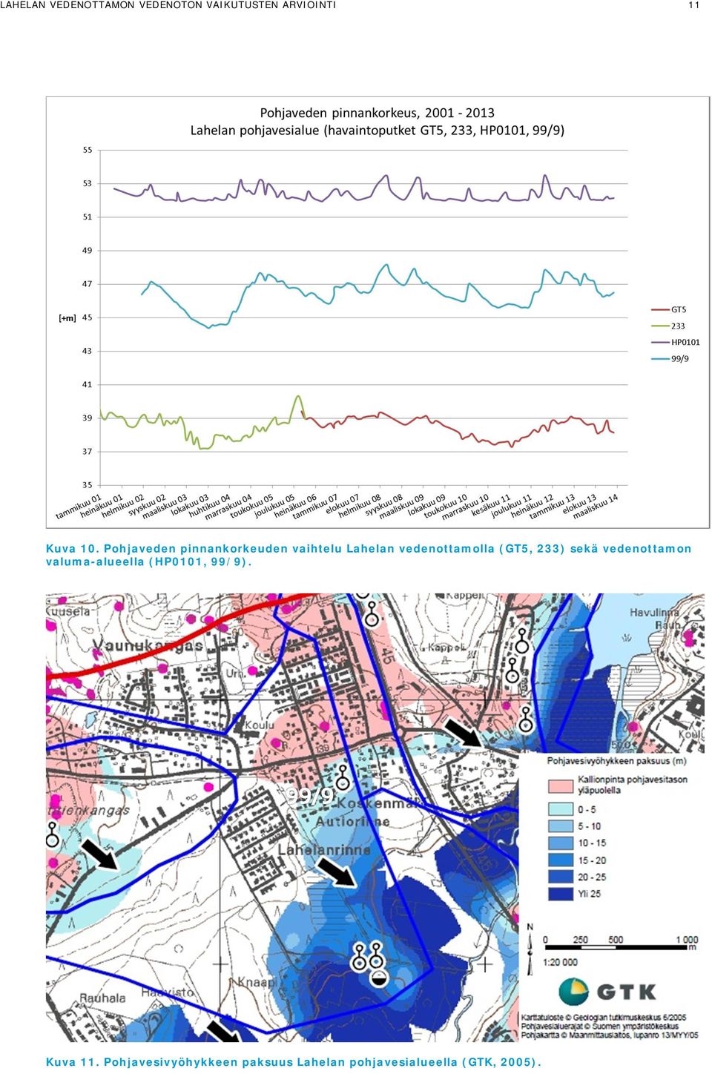Click chart title 'Pohjaveden pinnankorkeus, 2001 - 2013'
The image size is (712, 1074).
[378, 113]
